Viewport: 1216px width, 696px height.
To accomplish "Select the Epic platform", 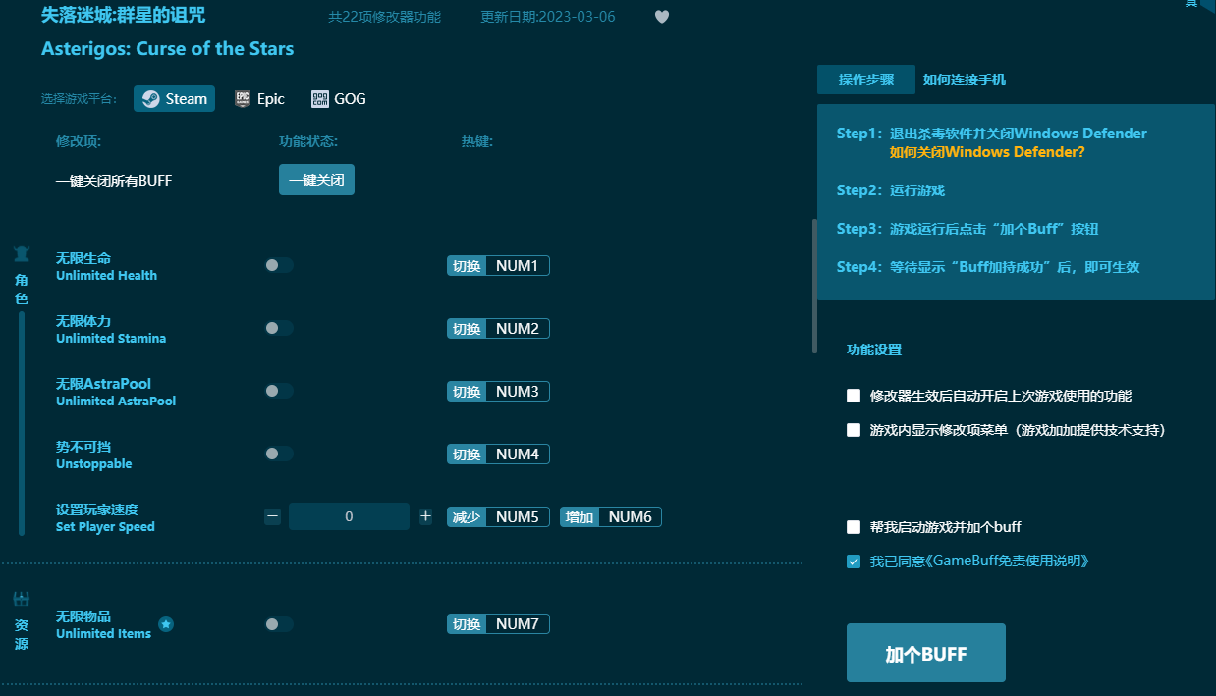I will [260, 98].
